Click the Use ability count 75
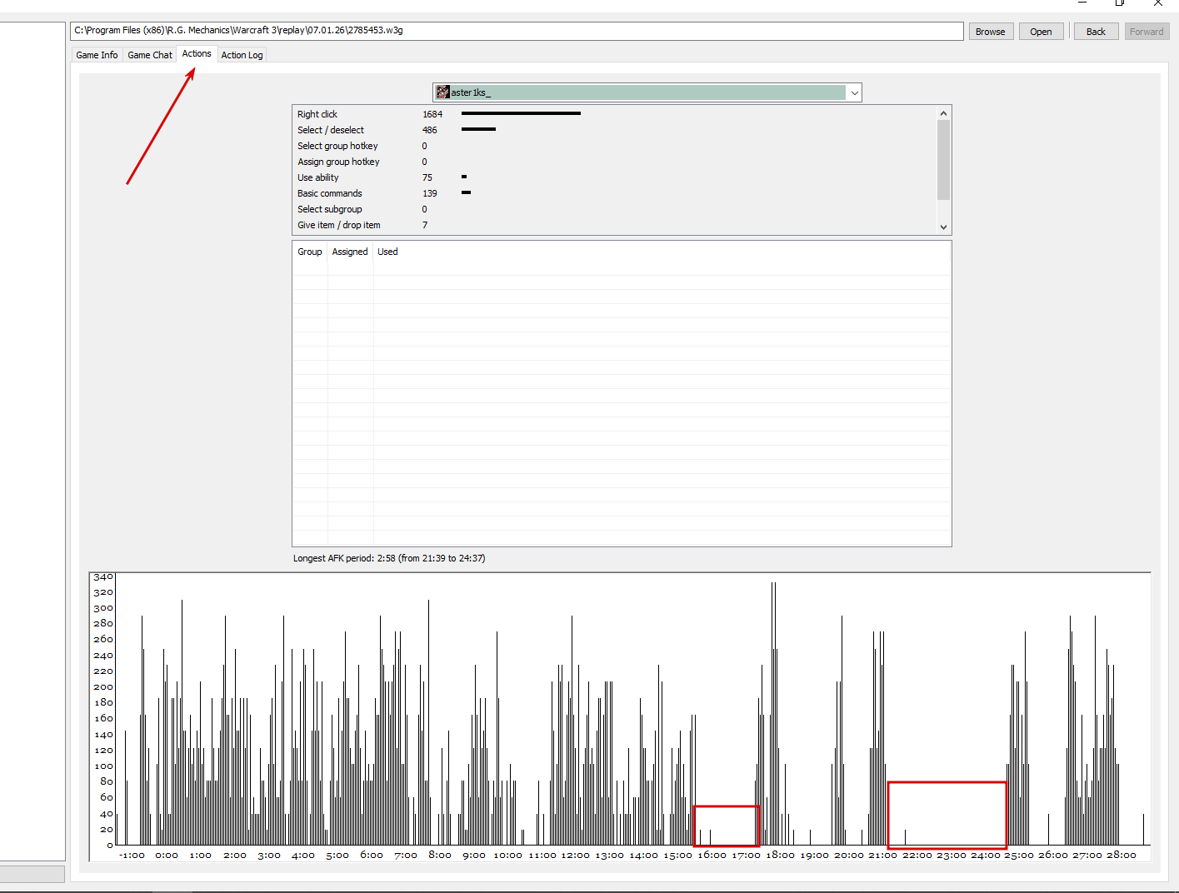This screenshot has width=1179, height=893. point(427,177)
